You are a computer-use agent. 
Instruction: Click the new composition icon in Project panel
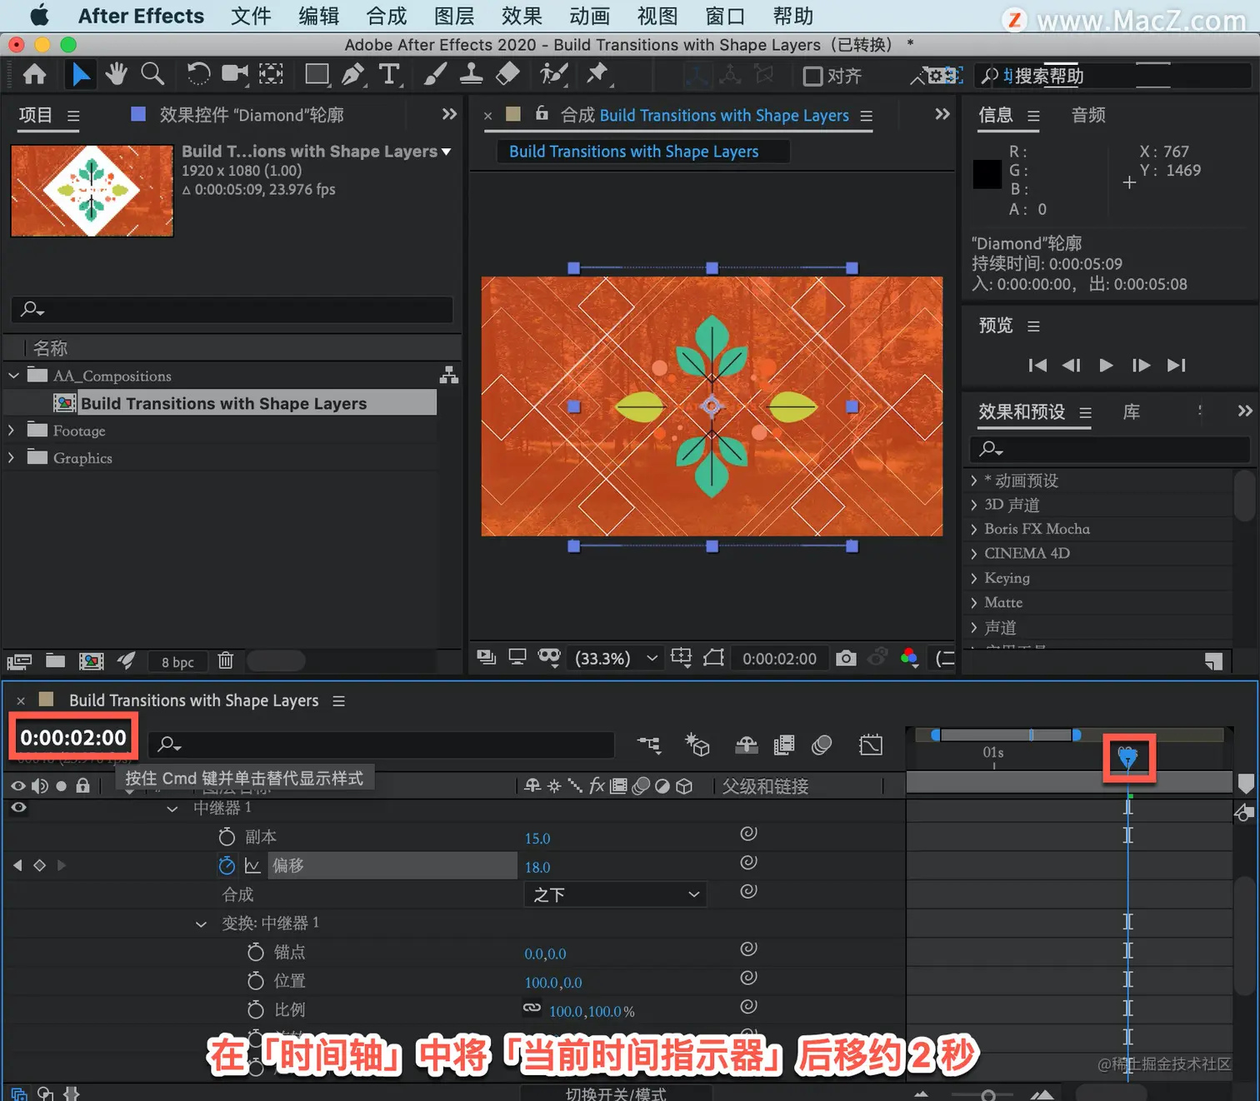pos(91,661)
